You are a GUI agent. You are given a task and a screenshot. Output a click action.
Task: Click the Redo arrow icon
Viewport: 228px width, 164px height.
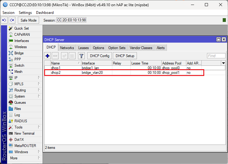click(12, 20)
